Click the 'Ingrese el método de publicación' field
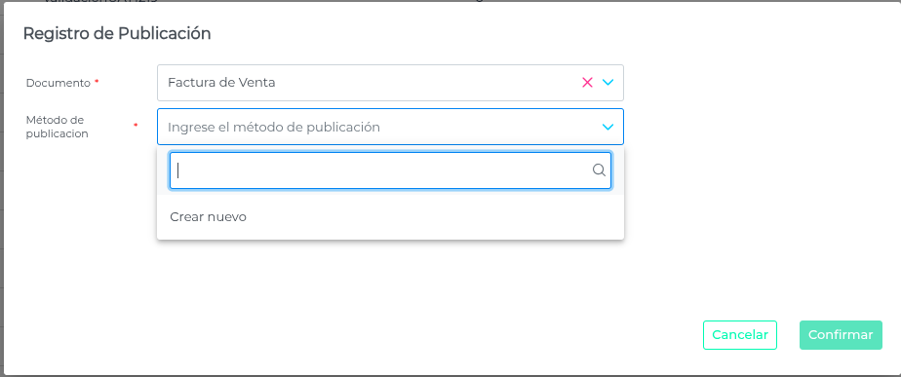The height and width of the screenshot is (377, 901). 390,127
